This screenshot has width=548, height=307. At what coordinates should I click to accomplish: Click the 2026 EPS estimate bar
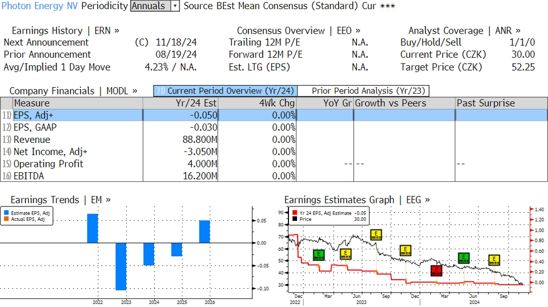tap(205, 232)
